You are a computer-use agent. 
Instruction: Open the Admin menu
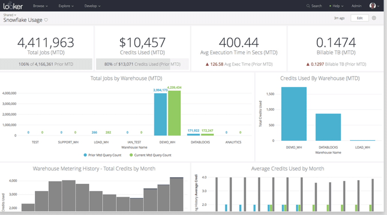[x=356, y=6]
